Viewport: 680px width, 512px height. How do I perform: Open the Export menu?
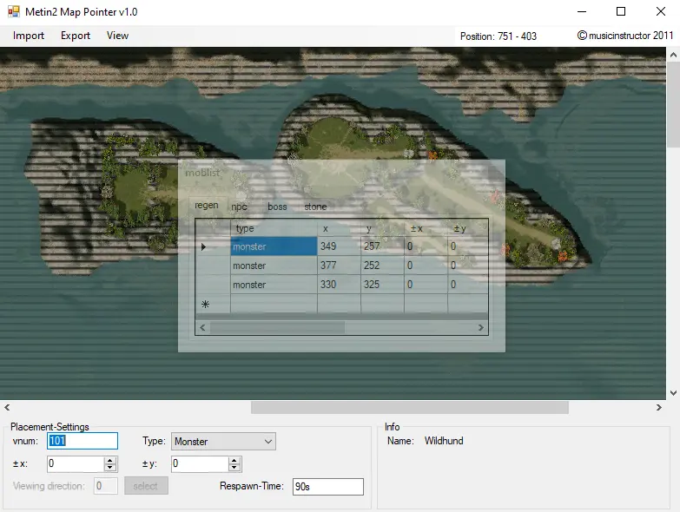click(76, 36)
